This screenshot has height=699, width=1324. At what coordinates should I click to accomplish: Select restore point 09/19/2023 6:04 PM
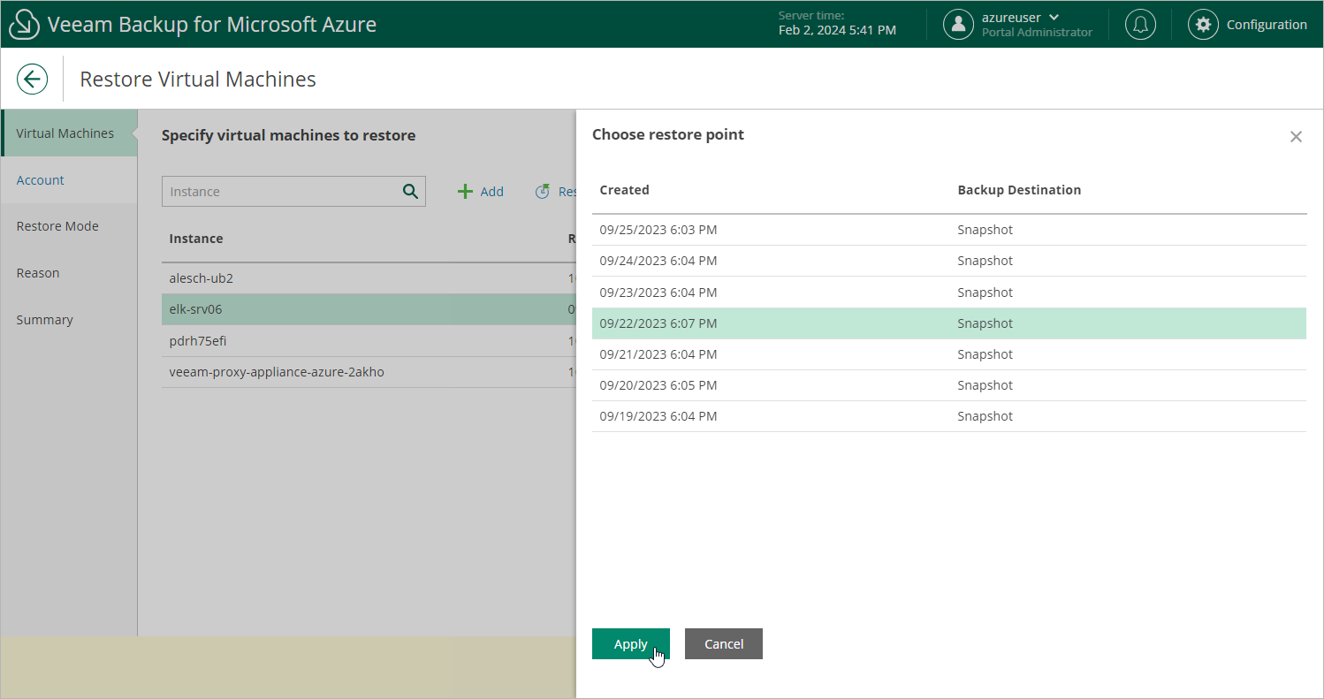click(x=949, y=416)
